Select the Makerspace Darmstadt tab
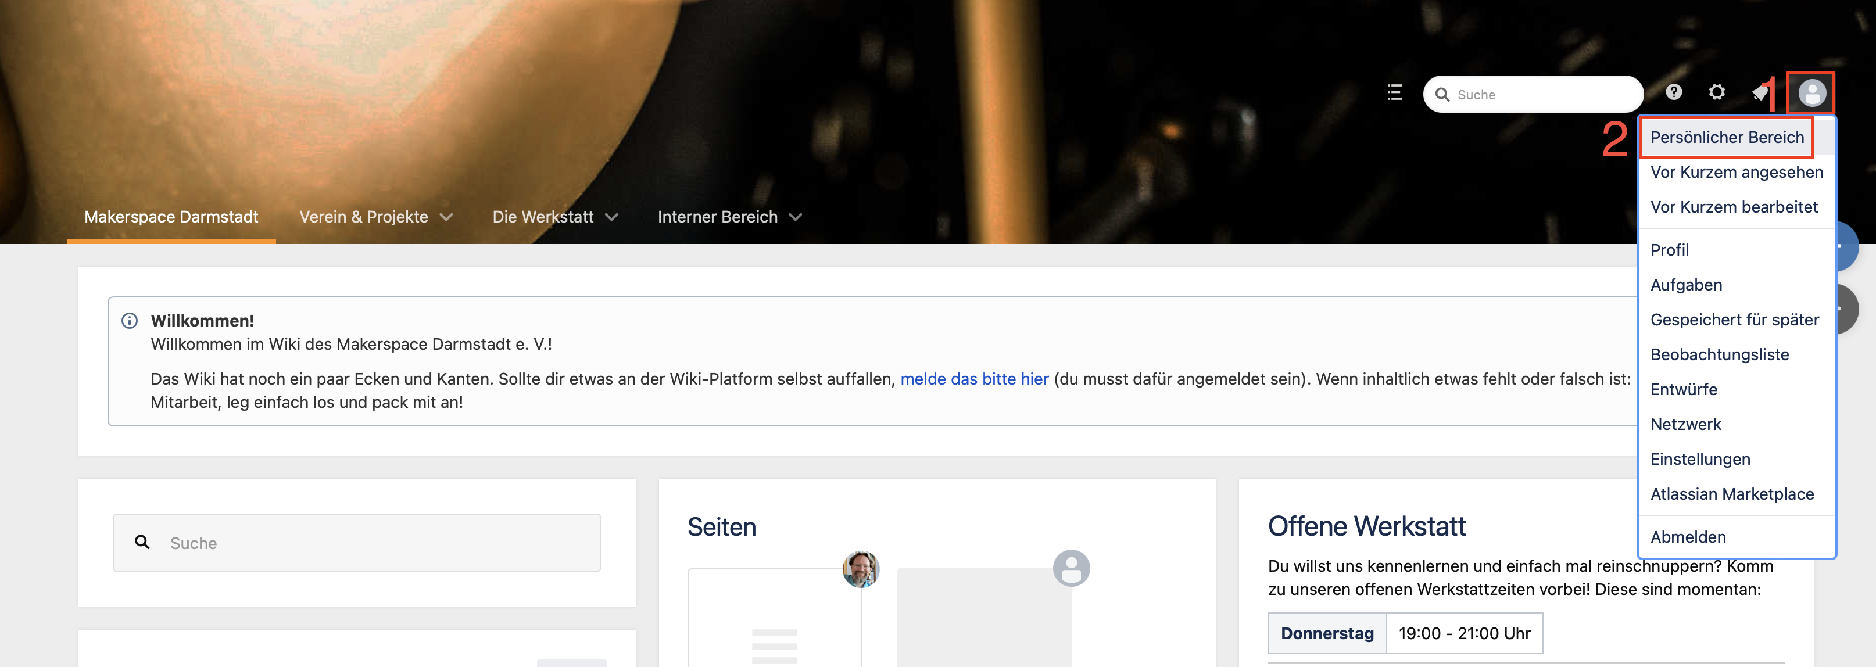1876x667 pixels. click(x=171, y=217)
